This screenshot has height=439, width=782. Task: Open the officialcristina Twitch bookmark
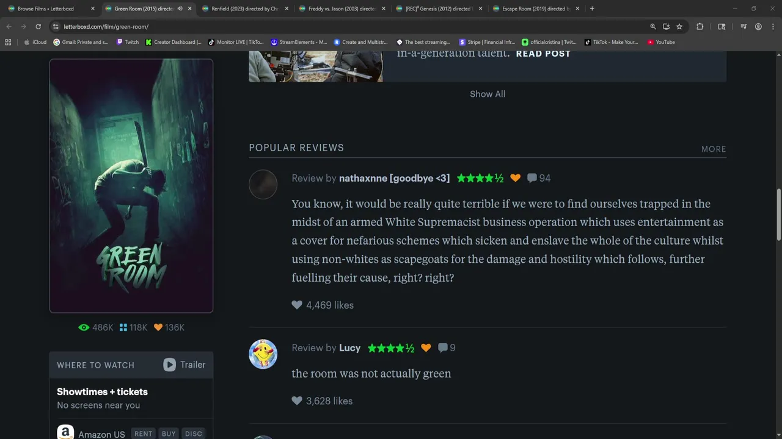point(549,42)
